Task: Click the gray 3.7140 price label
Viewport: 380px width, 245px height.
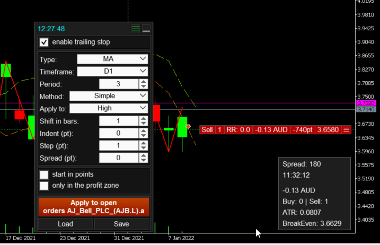Action: point(366,109)
